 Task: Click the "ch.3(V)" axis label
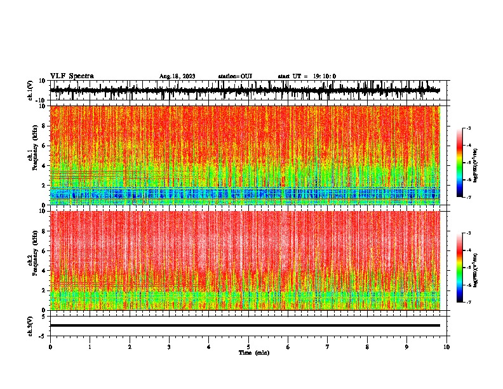(30, 326)
